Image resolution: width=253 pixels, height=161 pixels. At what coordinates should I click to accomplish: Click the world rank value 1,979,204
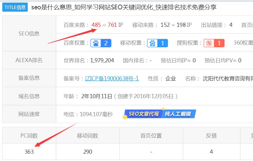point(102,60)
